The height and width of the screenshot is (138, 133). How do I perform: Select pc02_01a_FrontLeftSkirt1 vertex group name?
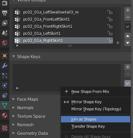[x=46, y=19]
